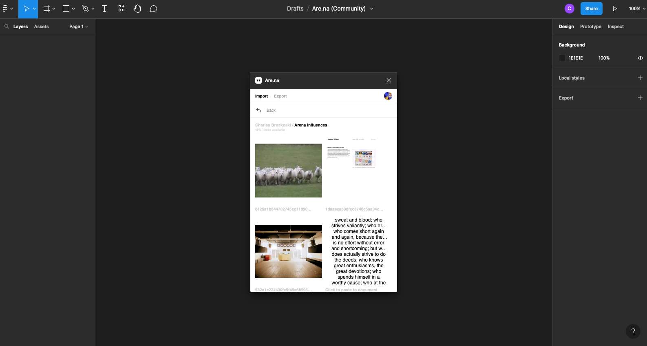The image size is (647, 346).
Task: Open the shape tools dropdown arrow
Action: point(73,9)
